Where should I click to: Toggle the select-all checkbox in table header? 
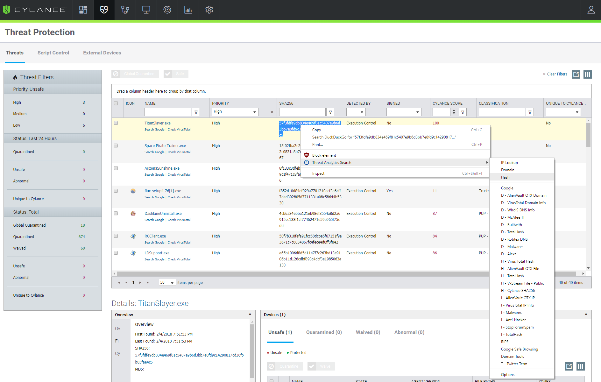click(116, 103)
